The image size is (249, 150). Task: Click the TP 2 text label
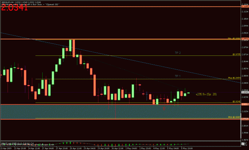pyautogui.click(x=178, y=53)
